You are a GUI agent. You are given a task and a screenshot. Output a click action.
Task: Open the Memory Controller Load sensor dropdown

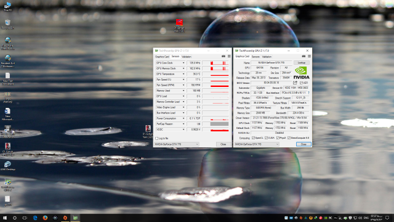(x=183, y=102)
